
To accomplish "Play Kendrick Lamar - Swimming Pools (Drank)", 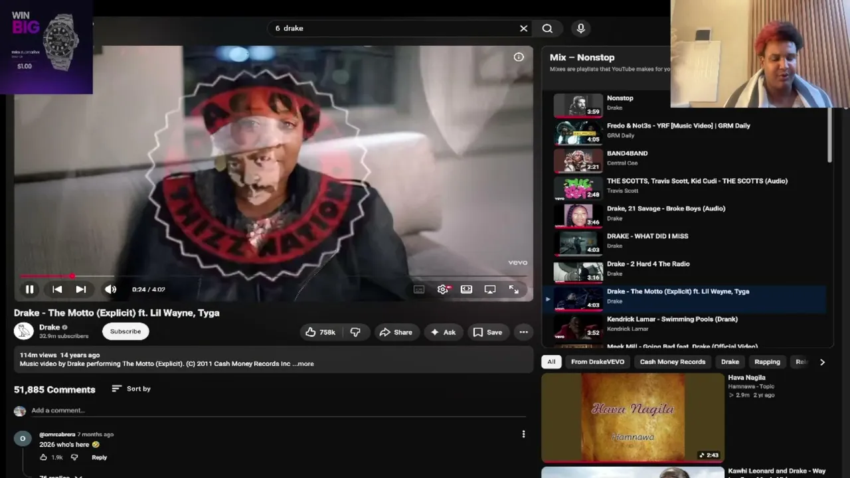I will [684, 325].
